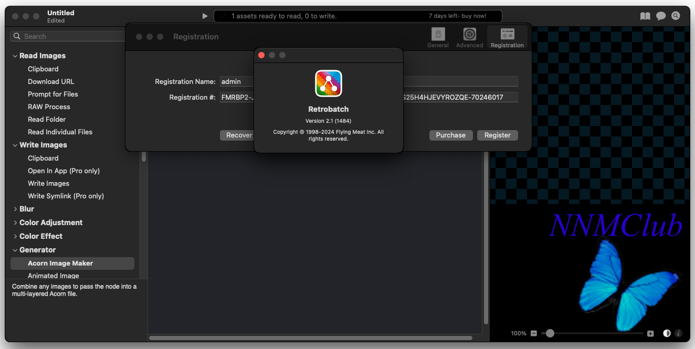Collapse the Write Images group header
This screenshot has width=695, height=349.
[x=15, y=145]
